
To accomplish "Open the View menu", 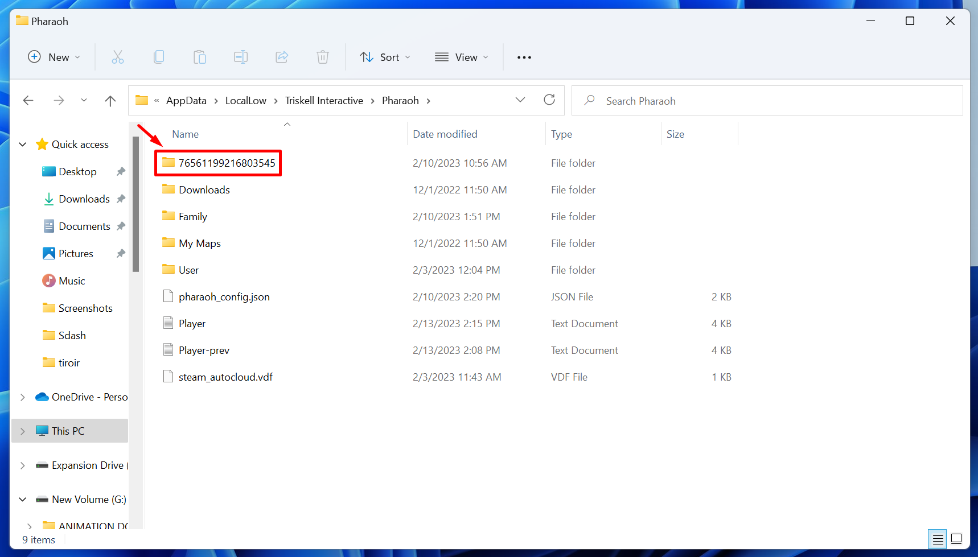I will click(x=462, y=57).
